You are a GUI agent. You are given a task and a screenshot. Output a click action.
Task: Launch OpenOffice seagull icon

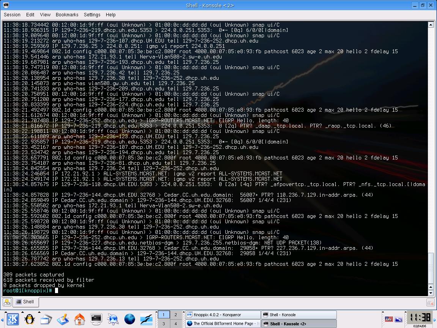(x=146, y=319)
